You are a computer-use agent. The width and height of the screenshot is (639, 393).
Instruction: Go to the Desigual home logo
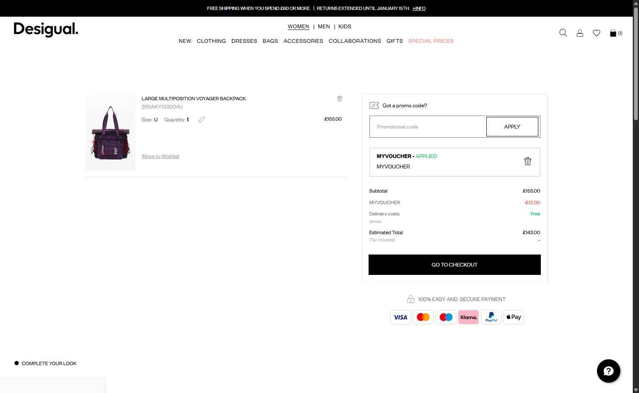click(x=46, y=30)
